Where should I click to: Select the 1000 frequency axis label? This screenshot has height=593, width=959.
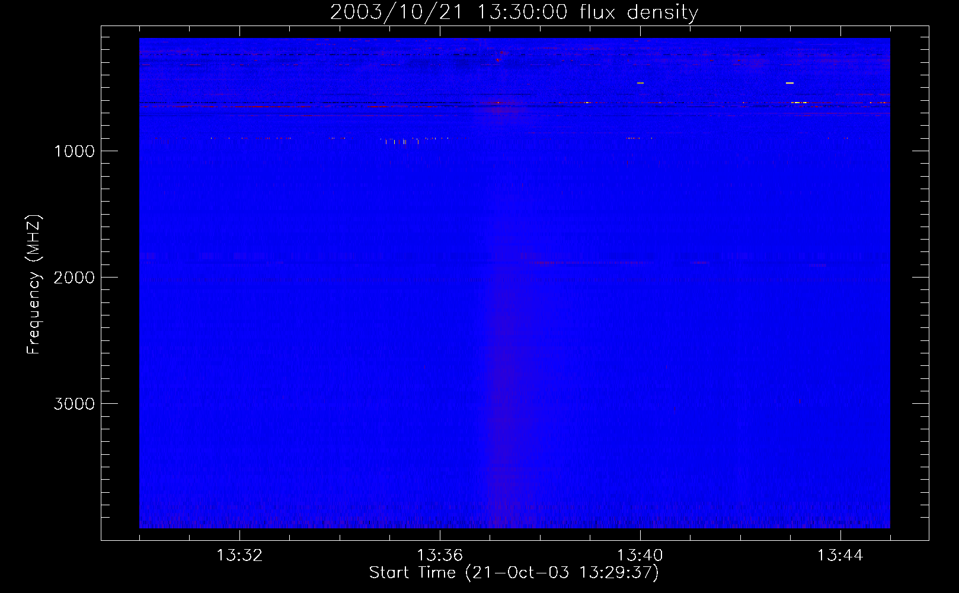pos(74,151)
